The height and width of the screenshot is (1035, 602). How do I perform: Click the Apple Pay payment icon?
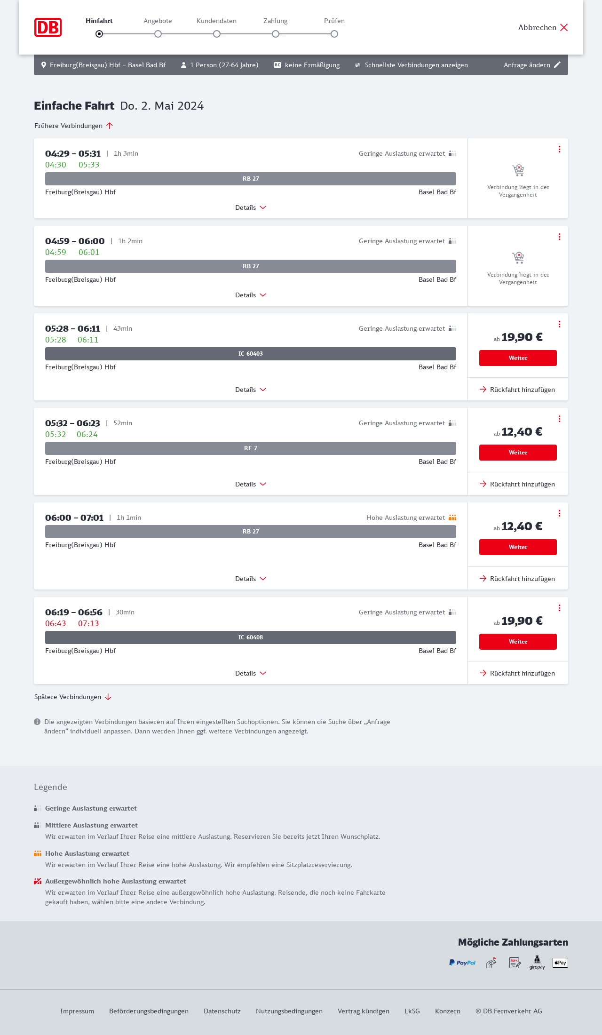click(x=560, y=963)
